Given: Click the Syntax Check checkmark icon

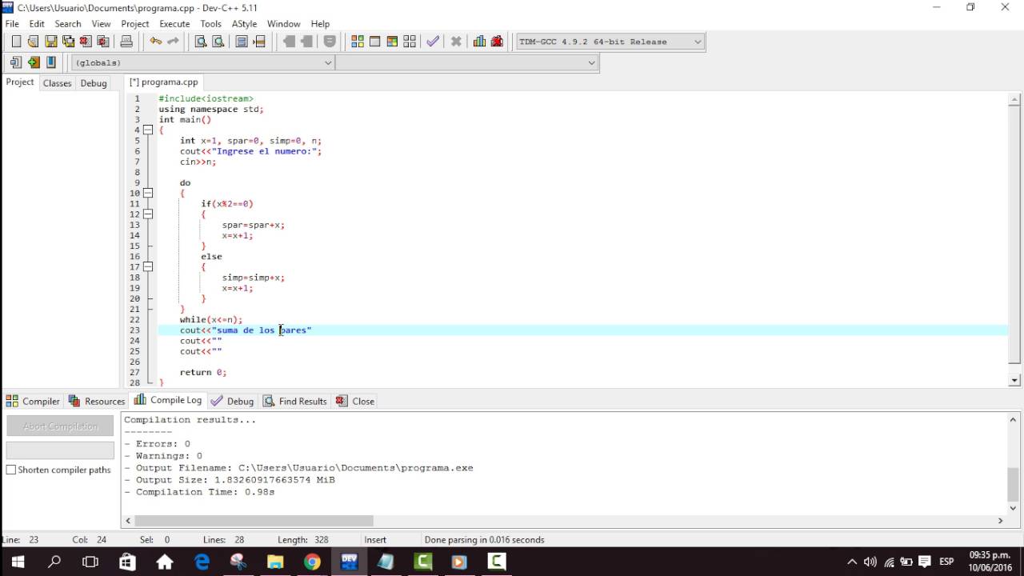Looking at the screenshot, I should pos(433,42).
